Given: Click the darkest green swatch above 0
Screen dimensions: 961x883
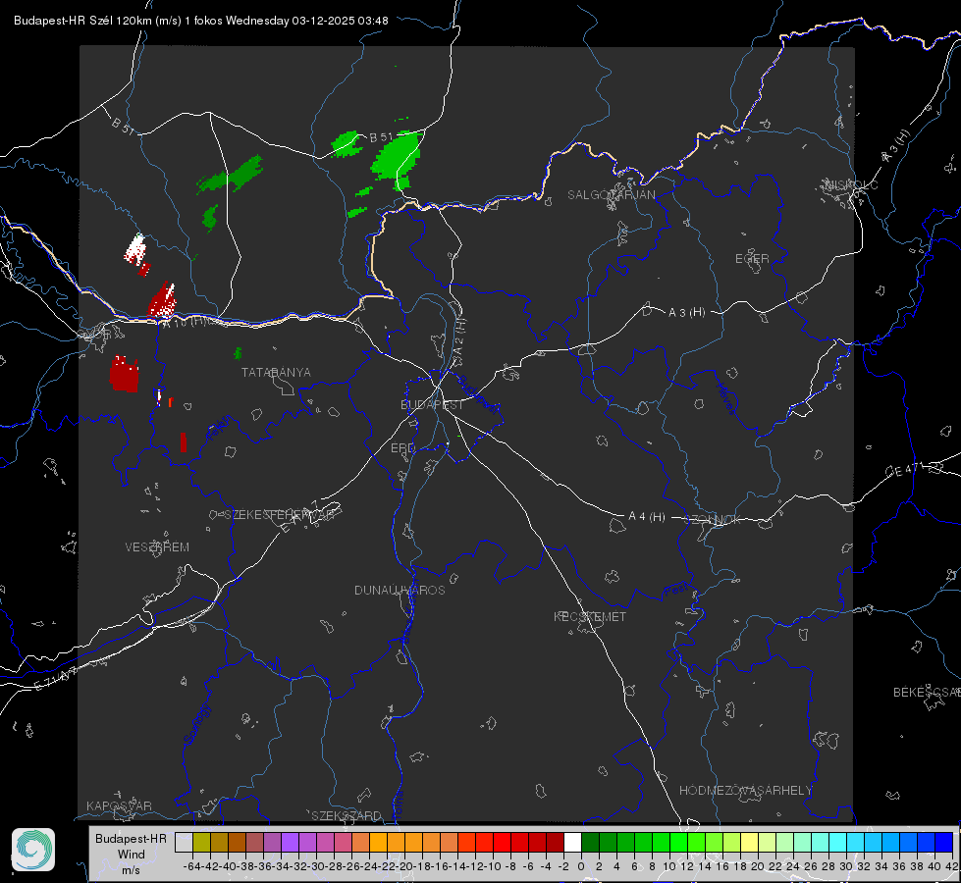Looking at the screenshot, I should coord(590,842).
